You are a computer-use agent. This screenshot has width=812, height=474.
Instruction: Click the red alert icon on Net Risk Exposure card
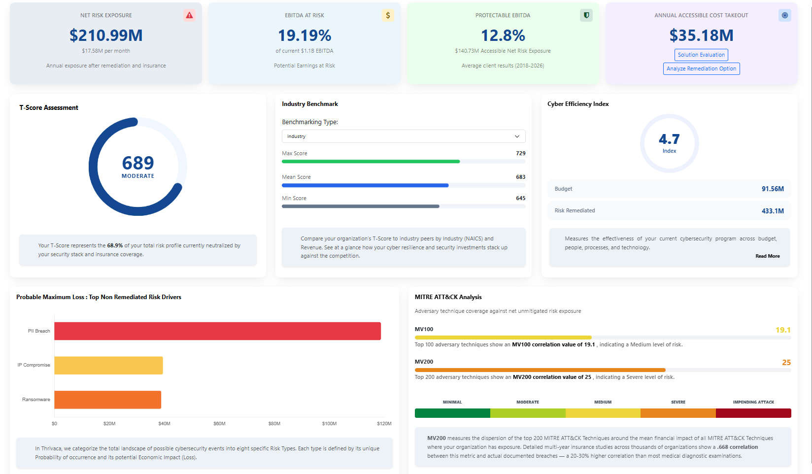pyautogui.click(x=189, y=15)
